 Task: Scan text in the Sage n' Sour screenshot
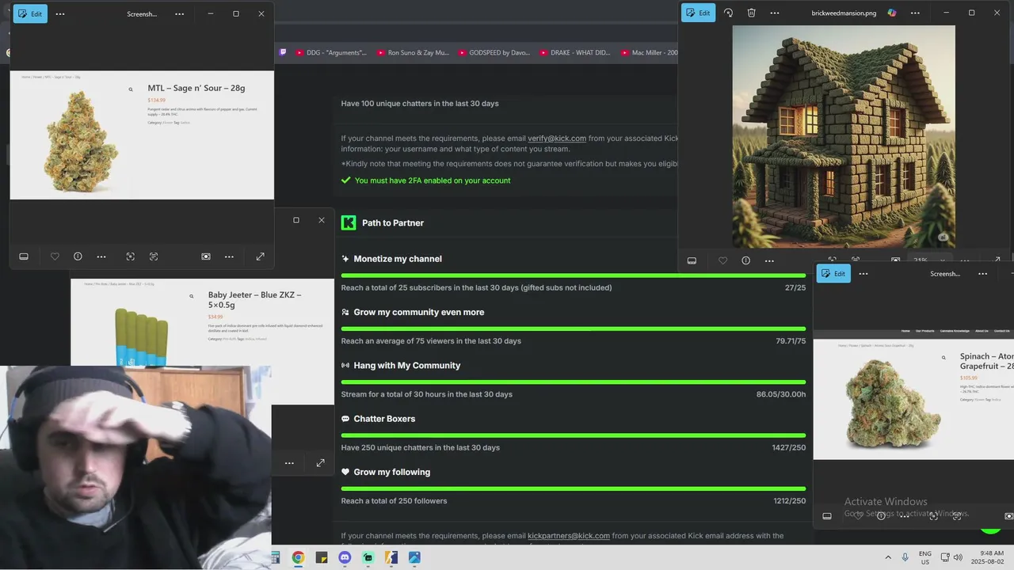click(x=154, y=256)
